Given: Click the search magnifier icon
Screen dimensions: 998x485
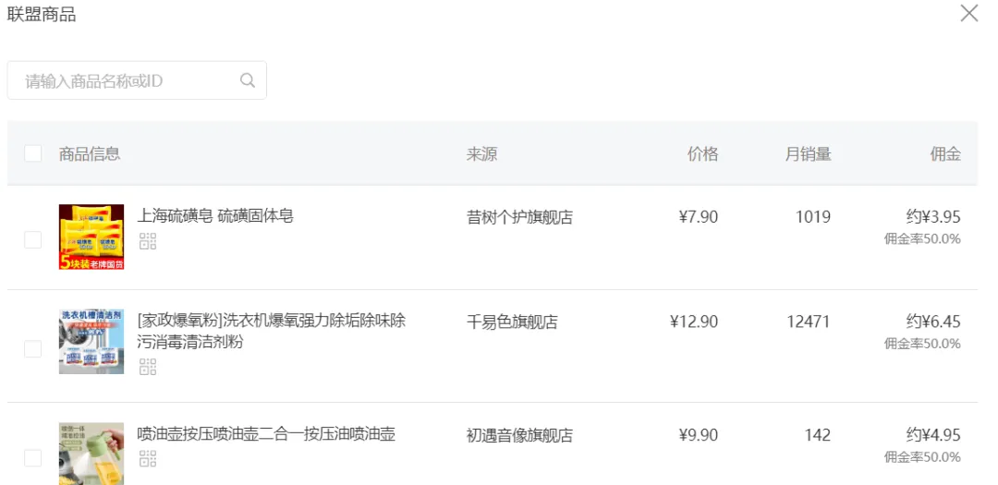Looking at the screenshot, I should (248, 80).
